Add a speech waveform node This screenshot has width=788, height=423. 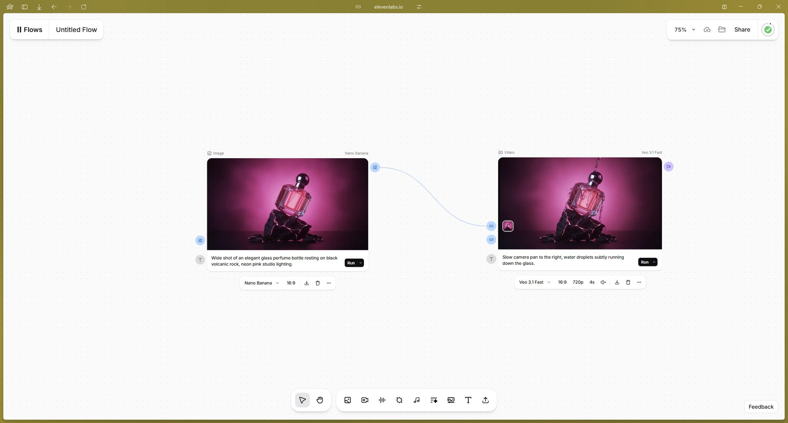click(382, 400)
